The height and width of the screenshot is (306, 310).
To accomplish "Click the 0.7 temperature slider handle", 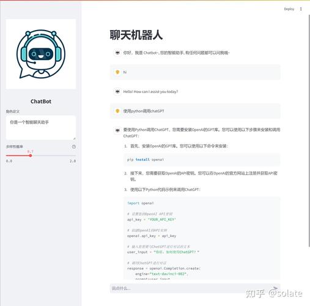I will 31,155.
